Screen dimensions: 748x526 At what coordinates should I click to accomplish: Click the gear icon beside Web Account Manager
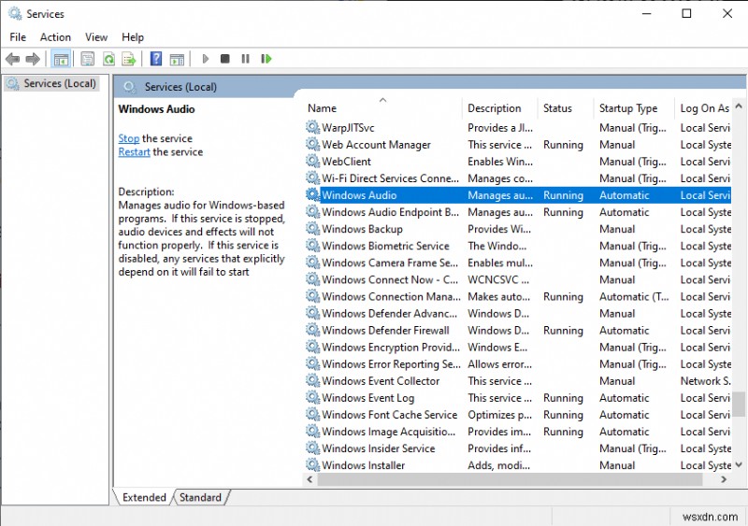pyautogui.click(x=312, y=144)
